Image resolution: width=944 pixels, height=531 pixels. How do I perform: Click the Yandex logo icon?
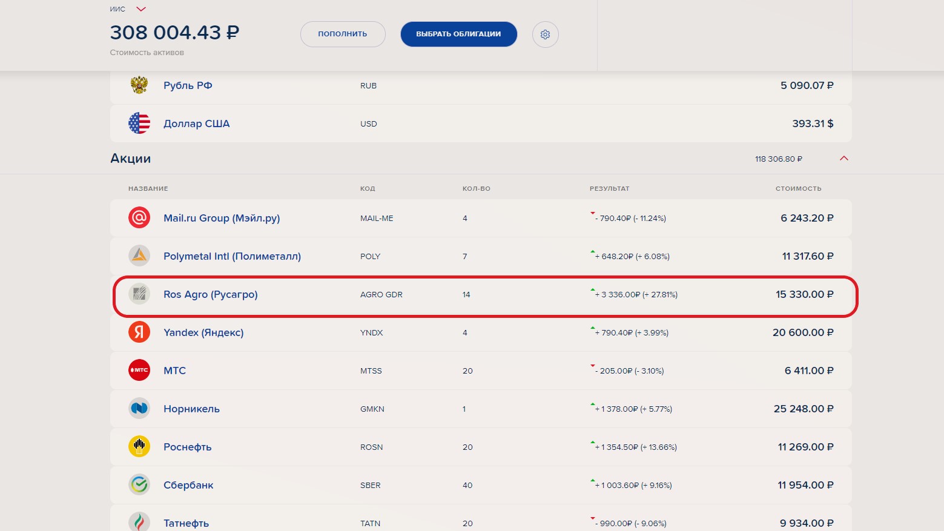pyautogui.click(x=139, y=332)
